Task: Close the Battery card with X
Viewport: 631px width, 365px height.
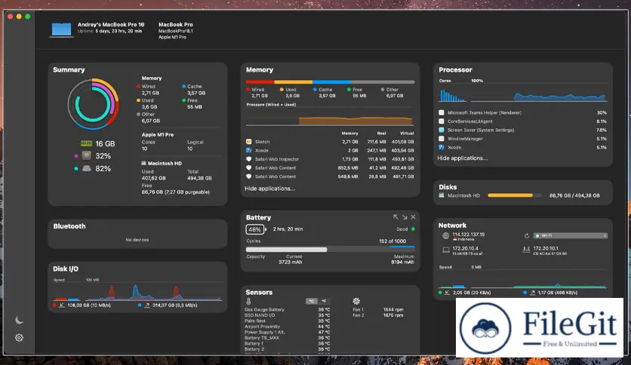Action: (414, 217)
